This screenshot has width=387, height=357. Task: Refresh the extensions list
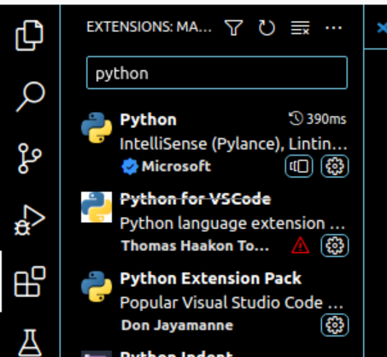tap(267, 27)
